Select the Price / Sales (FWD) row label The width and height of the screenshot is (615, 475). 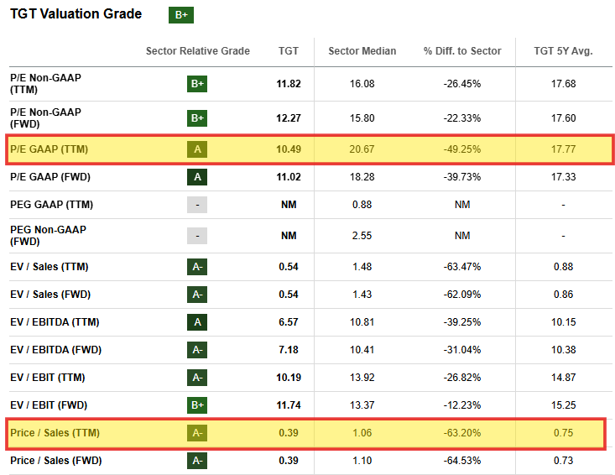[55, 461]
